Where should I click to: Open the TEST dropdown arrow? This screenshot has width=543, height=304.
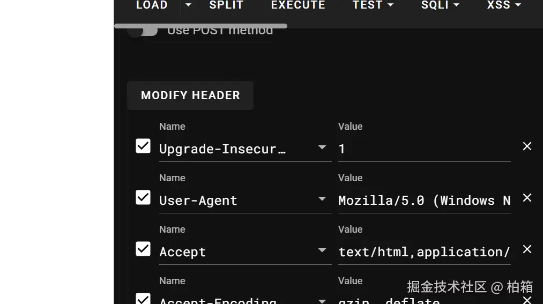tap(390, 5)
